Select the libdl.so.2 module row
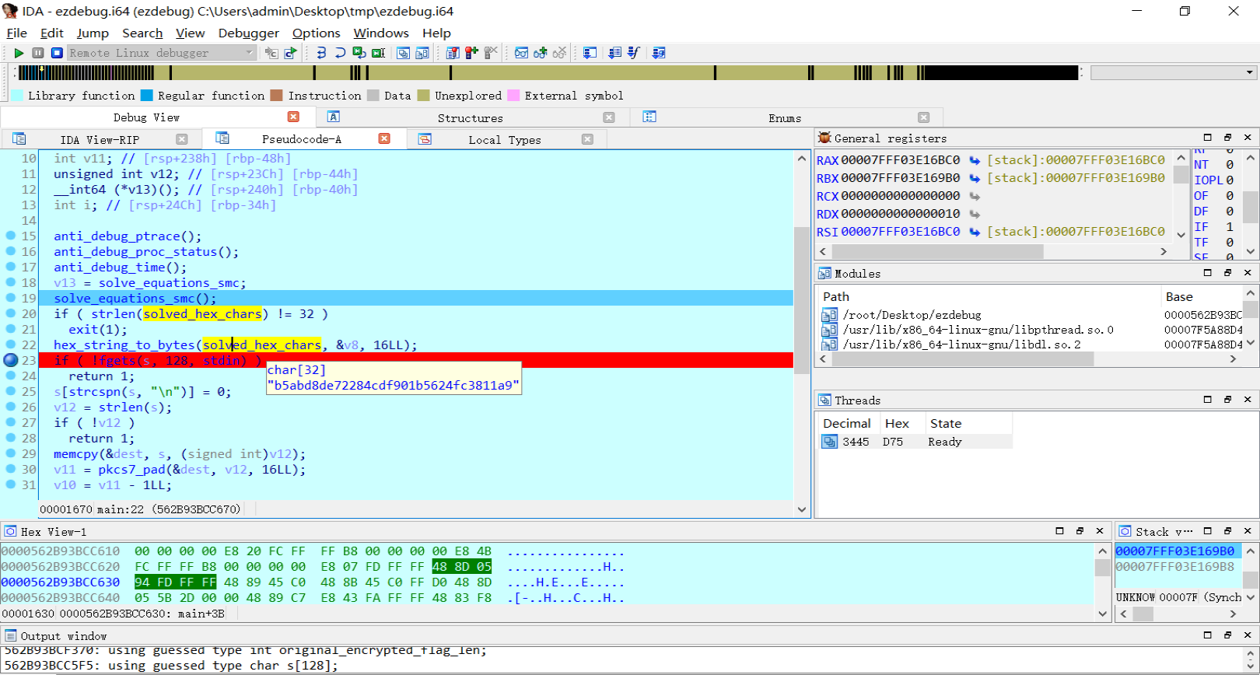Viewport: 1260px width, 675px height. (961, 344)
